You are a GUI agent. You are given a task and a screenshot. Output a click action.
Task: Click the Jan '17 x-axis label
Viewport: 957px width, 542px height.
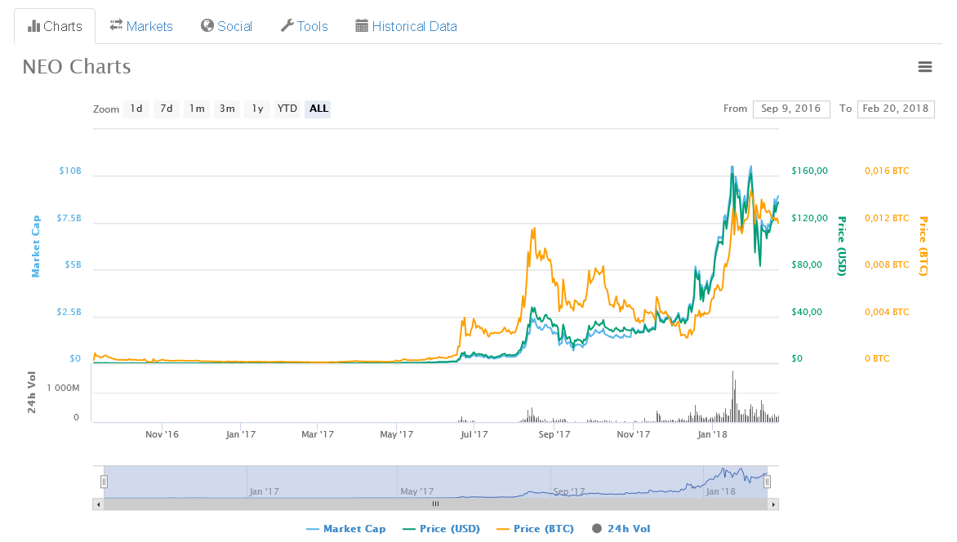(240, 434)
